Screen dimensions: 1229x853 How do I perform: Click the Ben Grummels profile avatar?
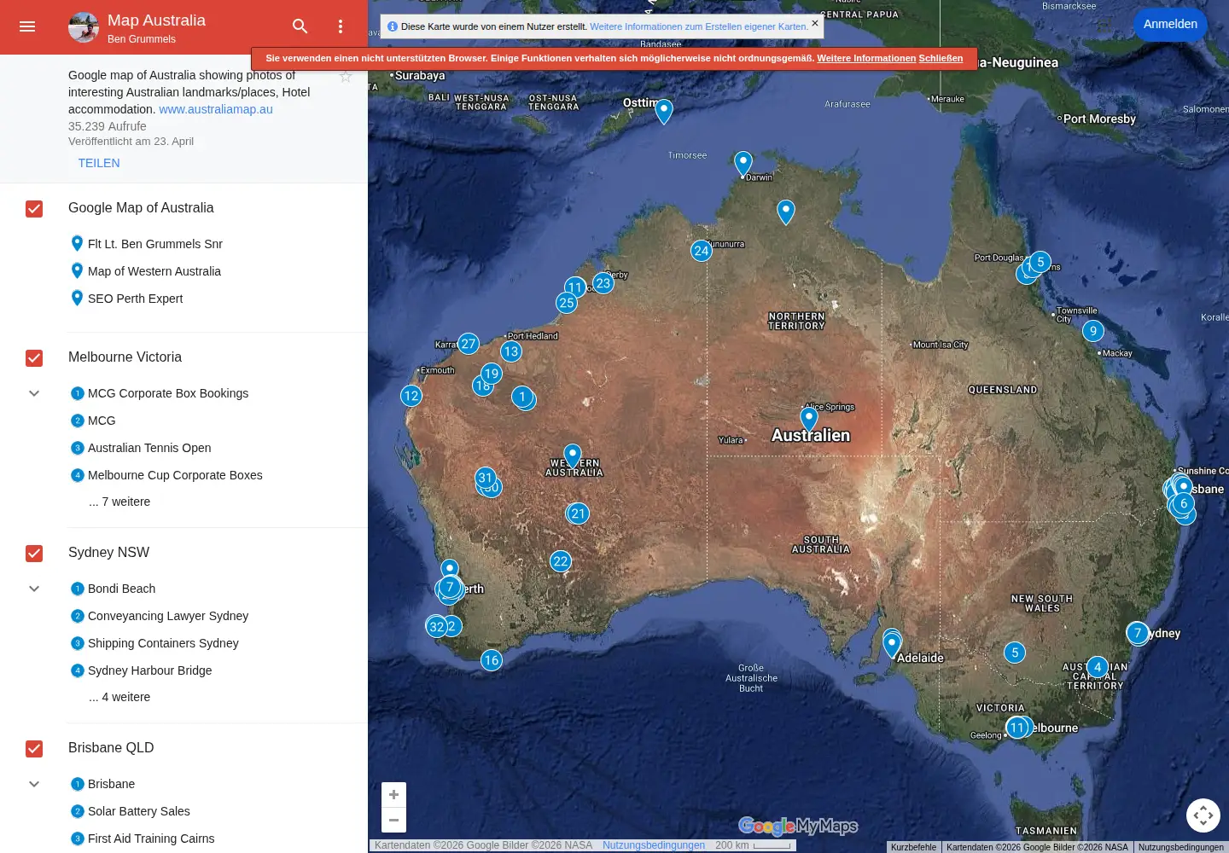pyautogui.click(x=84, y=27)
